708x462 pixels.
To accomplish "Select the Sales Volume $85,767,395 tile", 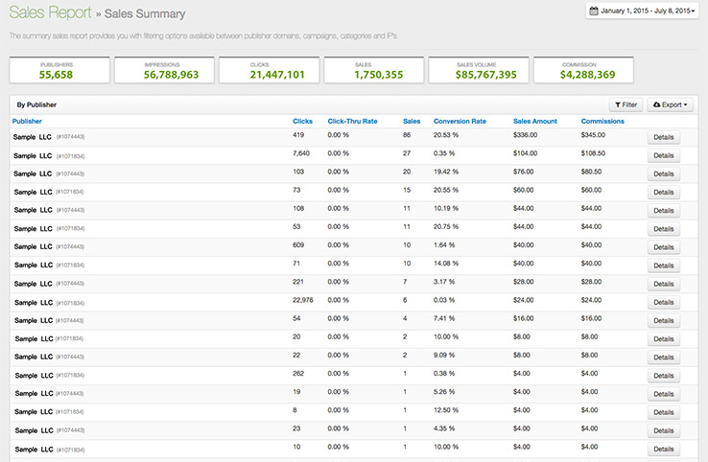I will point(479,70).
